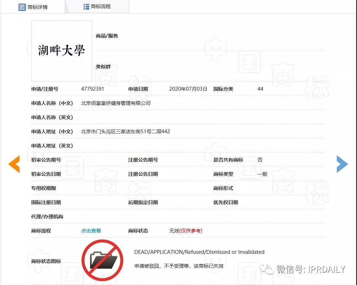The width and height of the screenshot is (357, 285).
Task: Click the 代理/办理机构 label
Action: coord(47,217)
